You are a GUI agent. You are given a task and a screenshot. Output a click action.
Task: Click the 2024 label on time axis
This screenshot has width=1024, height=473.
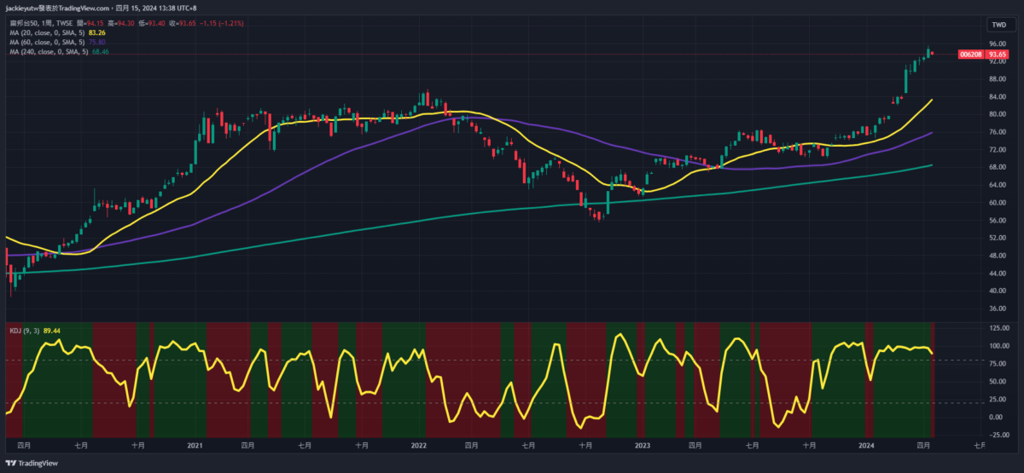pyautogui.click(x=866, y=445)
